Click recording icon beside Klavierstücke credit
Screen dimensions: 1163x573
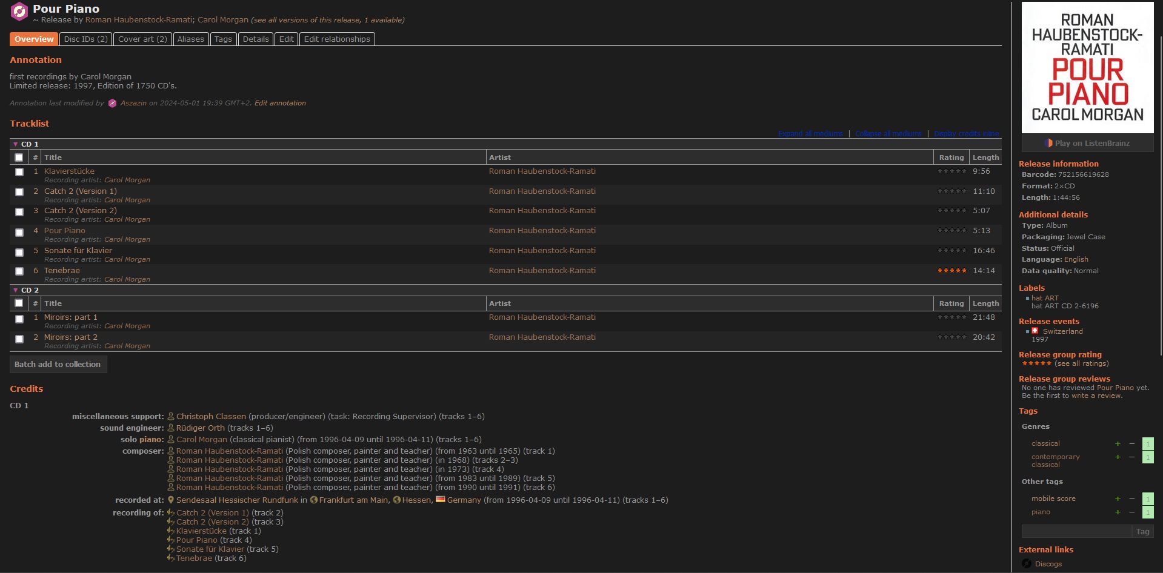tap(171, 531)
